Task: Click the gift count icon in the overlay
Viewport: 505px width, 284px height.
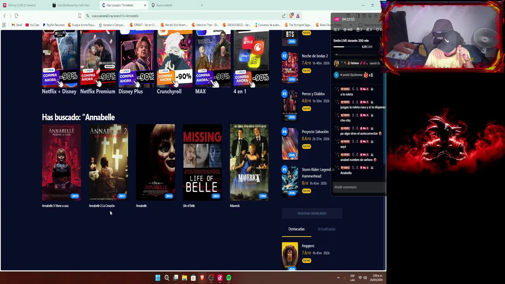Action: click(359, 30)
